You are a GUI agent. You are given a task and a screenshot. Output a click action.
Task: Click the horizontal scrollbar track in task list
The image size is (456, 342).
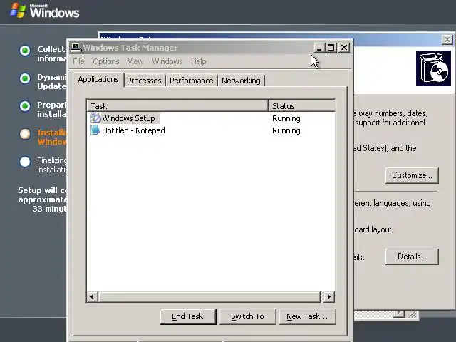point(209,296)
